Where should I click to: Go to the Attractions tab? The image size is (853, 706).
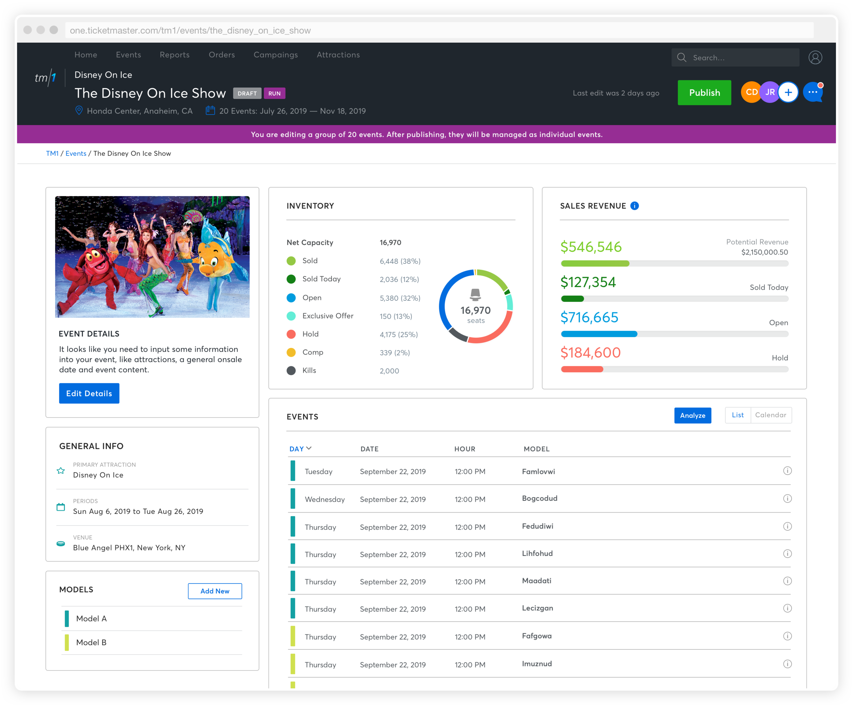338,55
